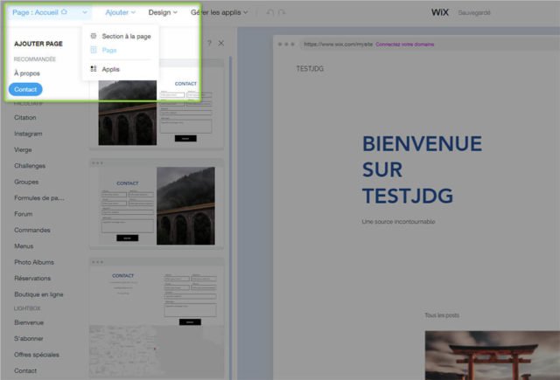
Task: Click the TESTJDG site title
Action: pos(310,68)
